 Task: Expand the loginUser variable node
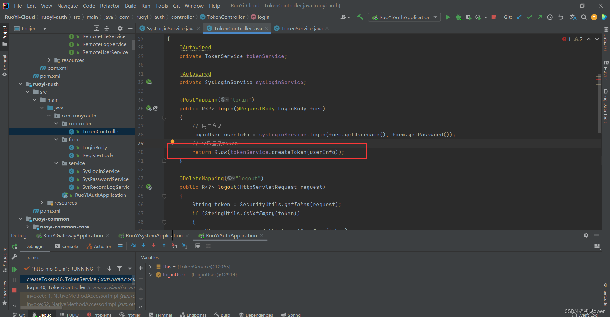click(150, 274)
